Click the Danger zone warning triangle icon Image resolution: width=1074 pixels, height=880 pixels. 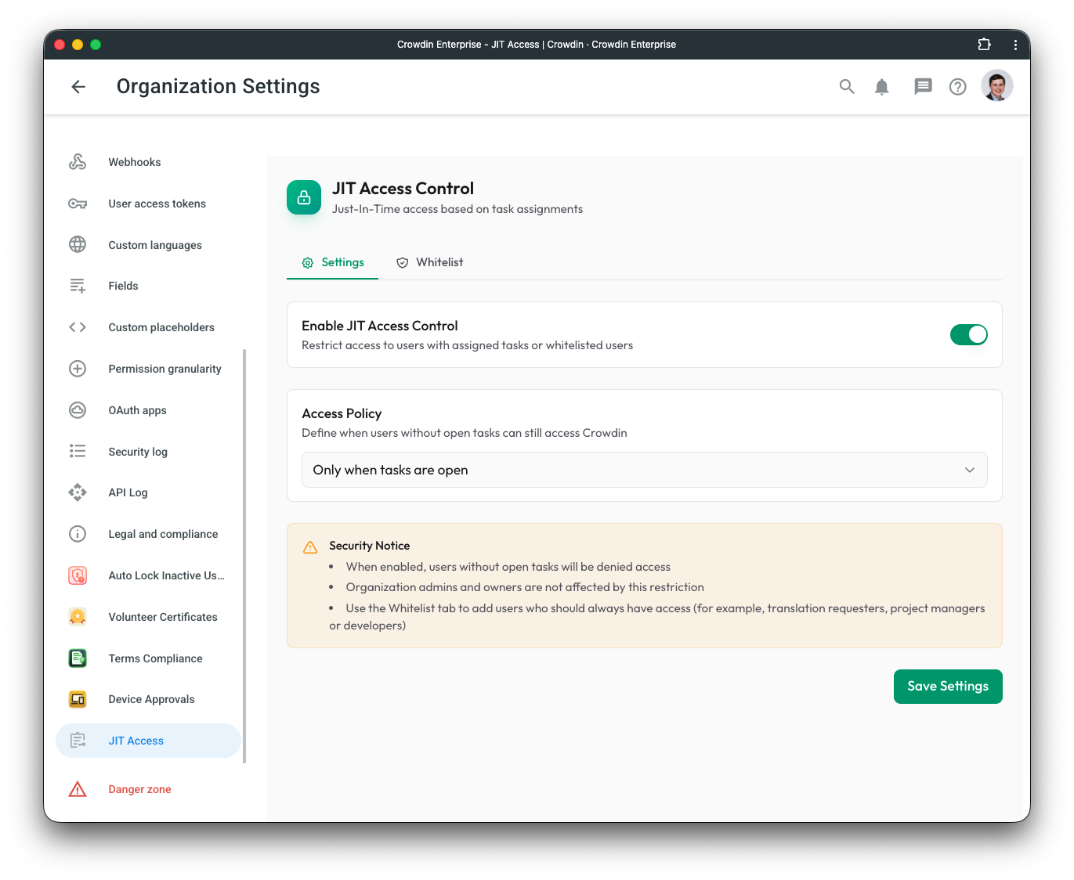[x=78, y=789]
